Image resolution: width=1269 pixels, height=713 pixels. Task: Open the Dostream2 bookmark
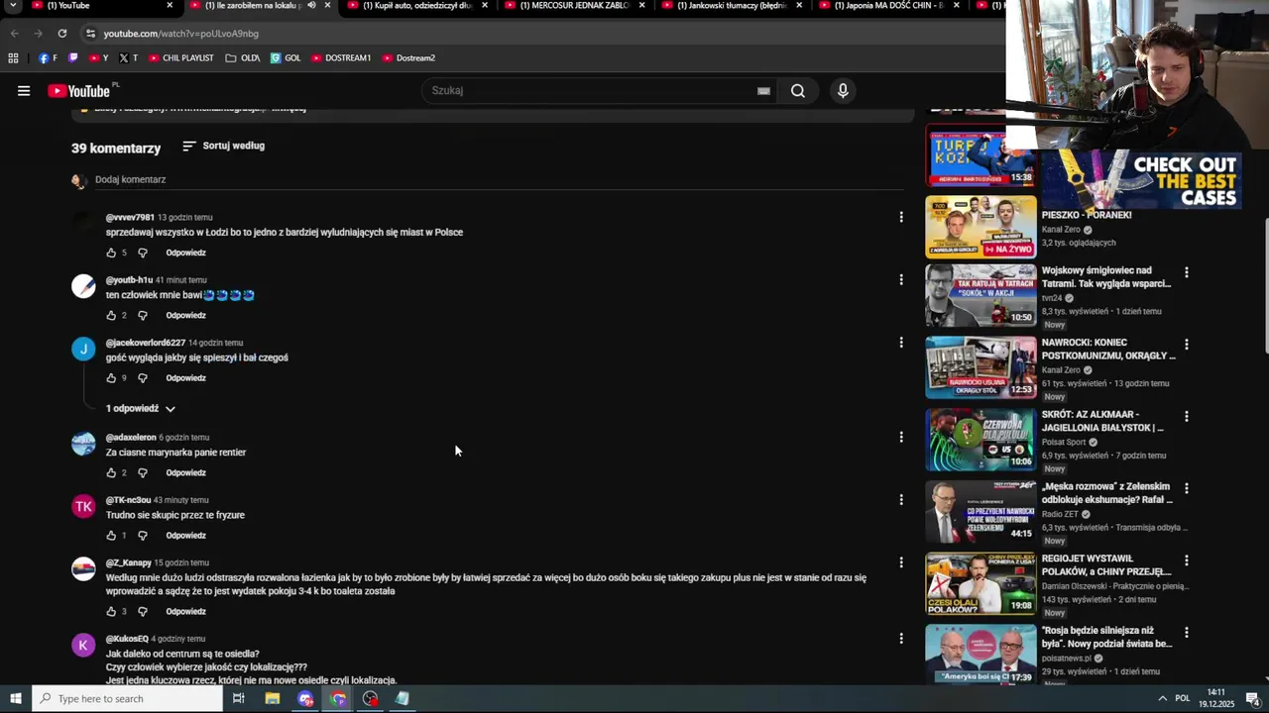click(x=409, y=58)
